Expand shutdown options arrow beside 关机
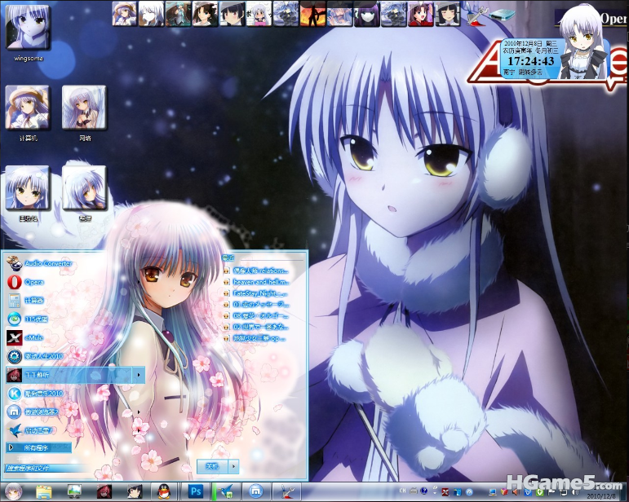Viewport: 629px width, 502px height. click(233, 466)
